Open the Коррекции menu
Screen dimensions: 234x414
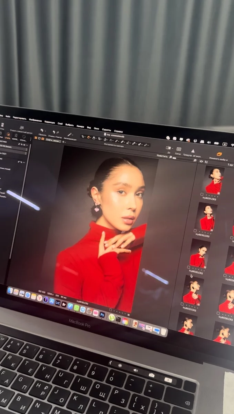49,122
